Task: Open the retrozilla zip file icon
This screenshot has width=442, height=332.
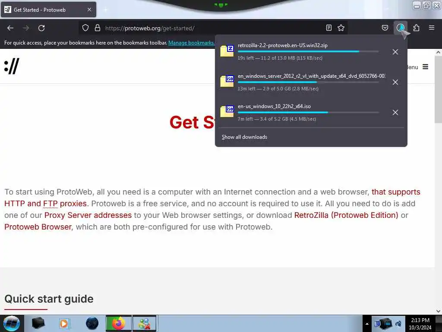Action: point(227,51)
